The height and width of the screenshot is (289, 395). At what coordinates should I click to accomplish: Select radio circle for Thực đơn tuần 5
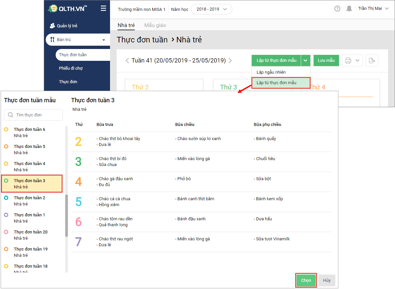click(x=6, y=147)
